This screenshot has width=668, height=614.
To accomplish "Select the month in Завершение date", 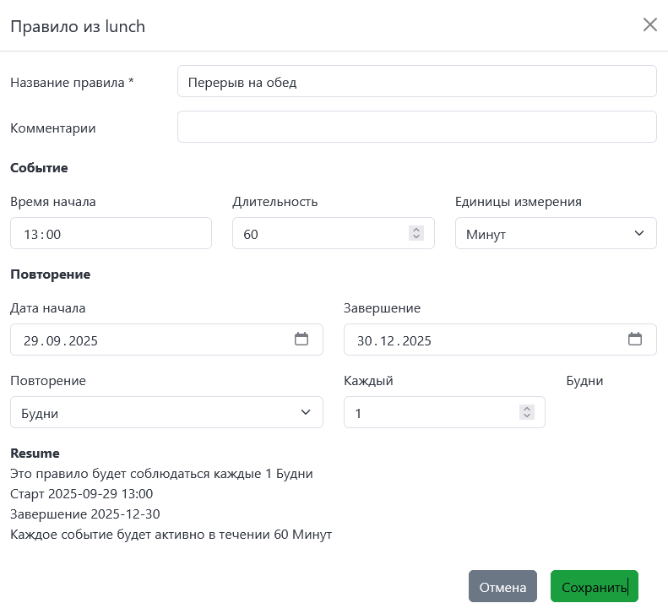I will [x=390, y=341].
